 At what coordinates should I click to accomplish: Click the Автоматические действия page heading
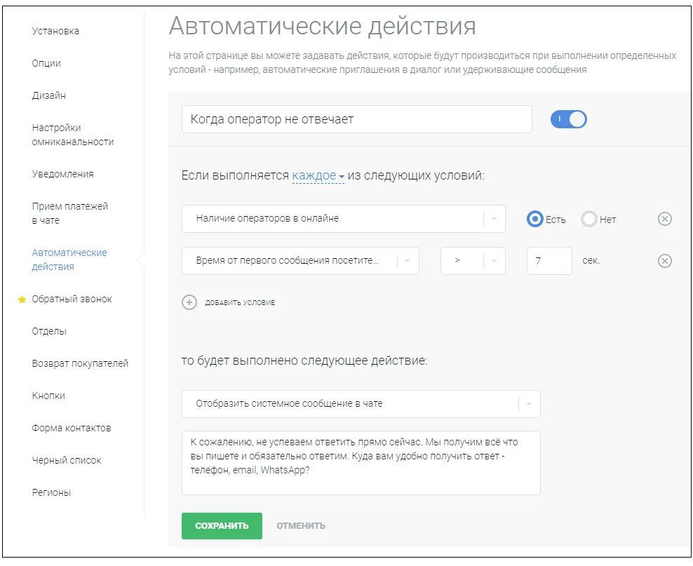point(322,26)
